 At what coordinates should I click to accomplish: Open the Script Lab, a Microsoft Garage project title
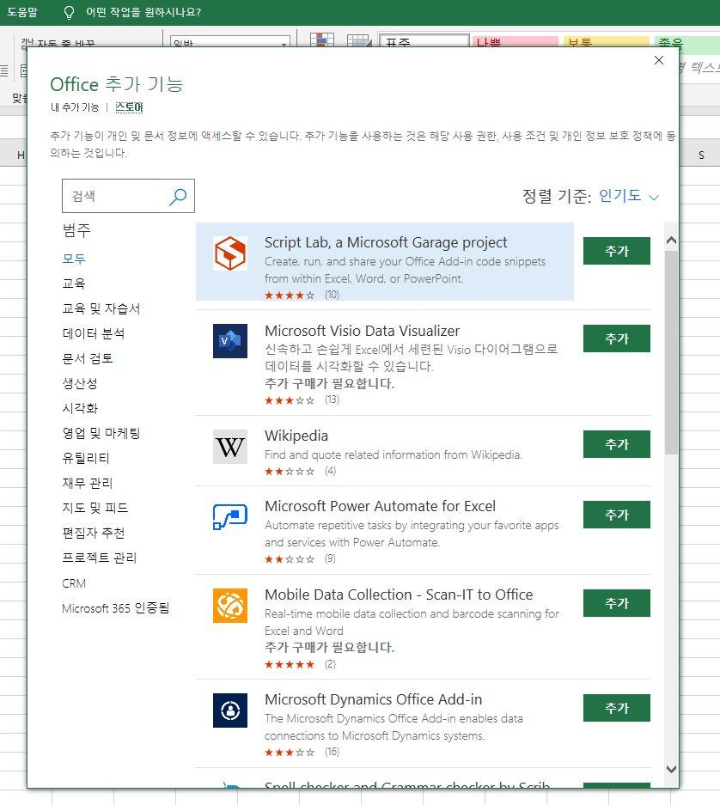coord(386,242)
